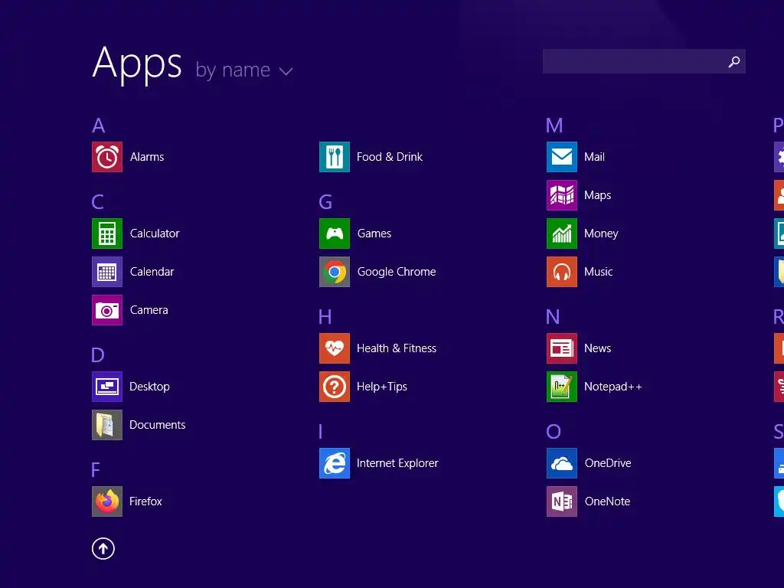Open the 'by name' sort dropdown

click(244, 70)
